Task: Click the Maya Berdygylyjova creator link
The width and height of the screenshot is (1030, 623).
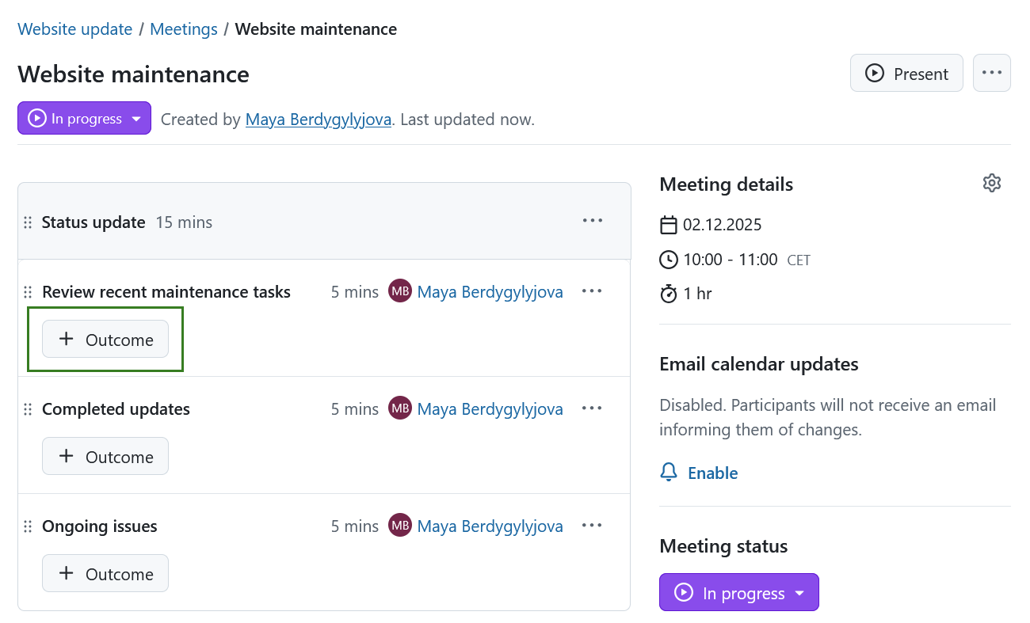Action: click(318, 119)
